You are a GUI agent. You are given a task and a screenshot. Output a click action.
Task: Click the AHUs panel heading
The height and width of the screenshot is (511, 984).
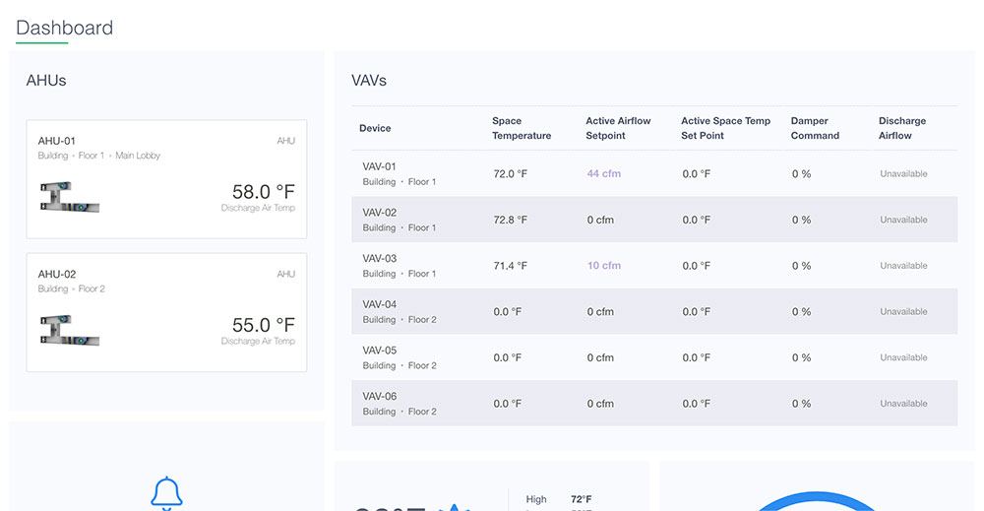(x=46, y=81)
